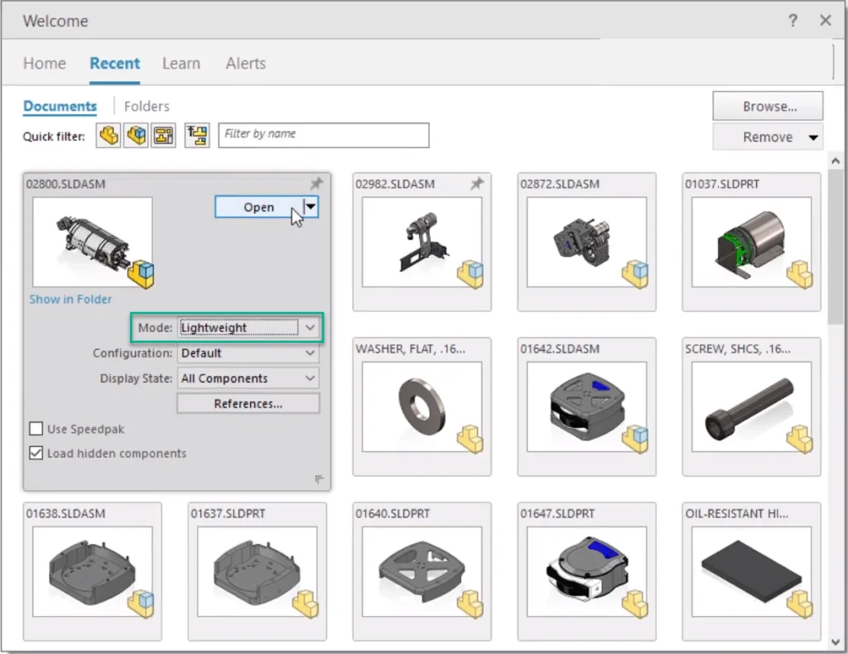Uncheck Load hidden components

pyautogui.click(x=36, y=453)
